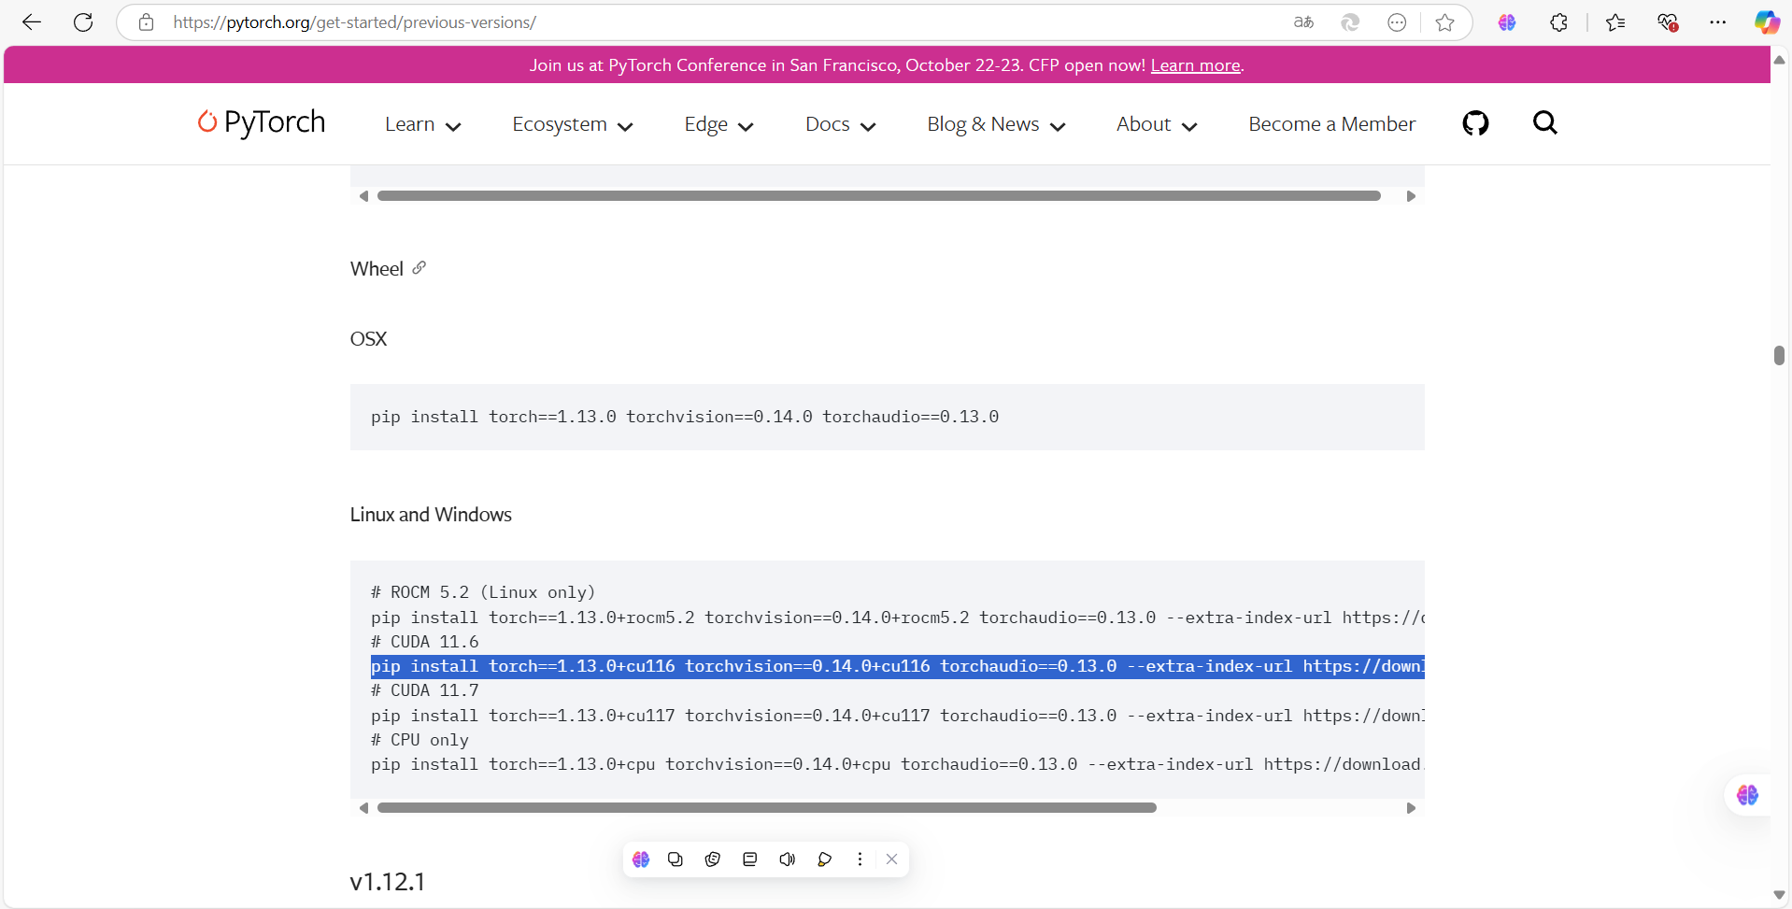Click Linux code block horizontal scrollbar thumb
The image size is (1792, 909).
[x=767, y=808]
